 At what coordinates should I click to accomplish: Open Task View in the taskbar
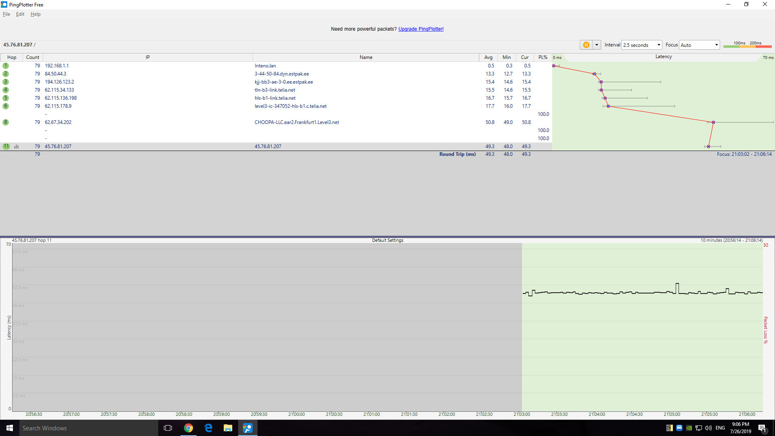[x=168, y=428]
